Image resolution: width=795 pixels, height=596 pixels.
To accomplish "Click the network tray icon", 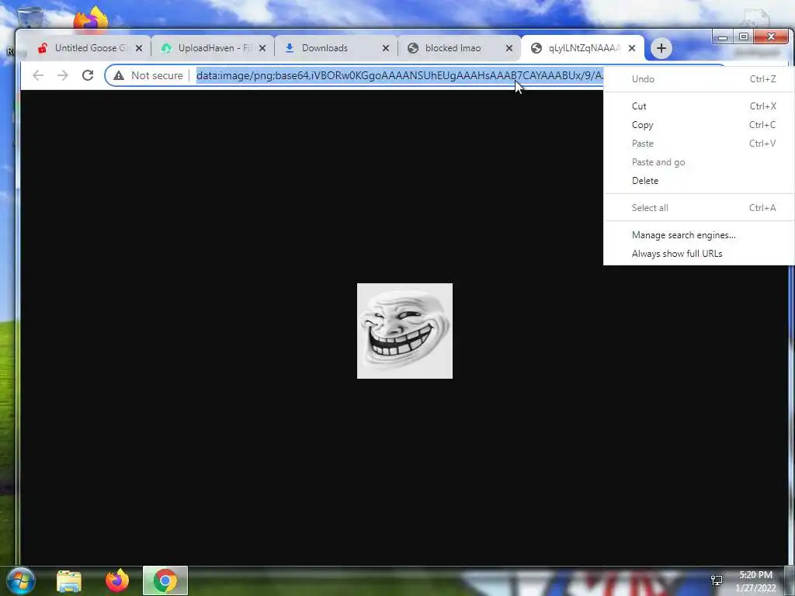I will point(717,580).
